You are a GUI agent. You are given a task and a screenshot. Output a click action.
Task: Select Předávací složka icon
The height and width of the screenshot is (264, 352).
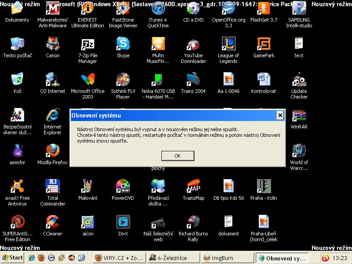[x=158, y=186]
